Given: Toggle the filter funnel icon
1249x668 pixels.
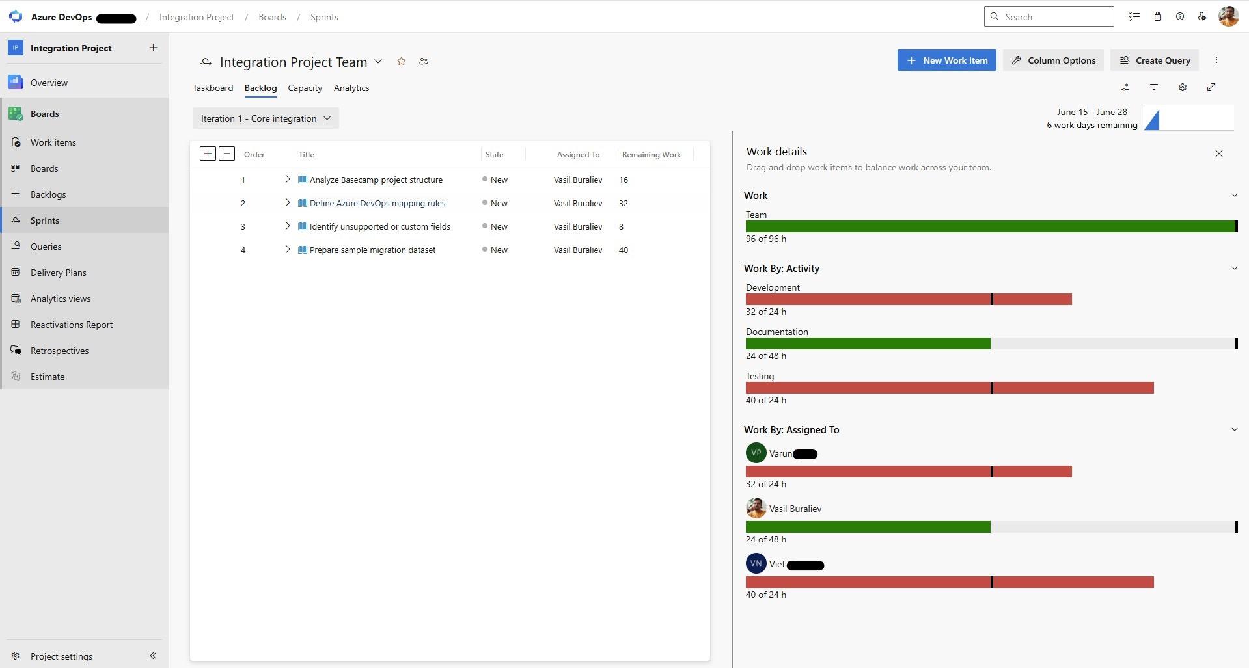Looking at the screenshot, I should pyautogui.click(x=1154, y=87).
